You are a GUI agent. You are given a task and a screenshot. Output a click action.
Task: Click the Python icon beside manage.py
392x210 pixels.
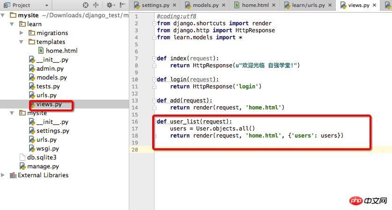(x=22, y=167)
